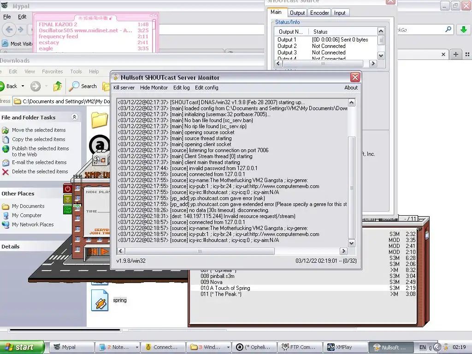Close the SHOUTcast Server Monitor window

tap(355, 77)
